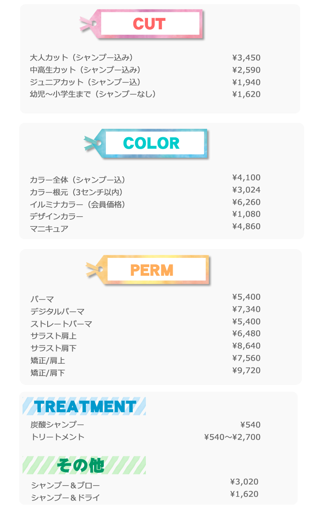Click the ribbon knot on COLOR tag
The width and height of the screenshot is (316, 509).
93,143
